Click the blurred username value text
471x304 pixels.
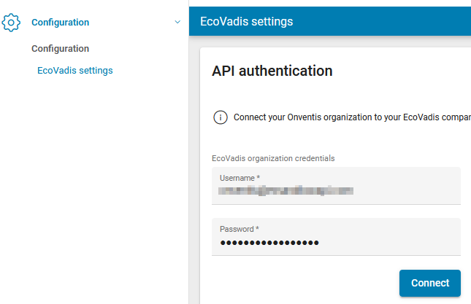tap(286, 191)
